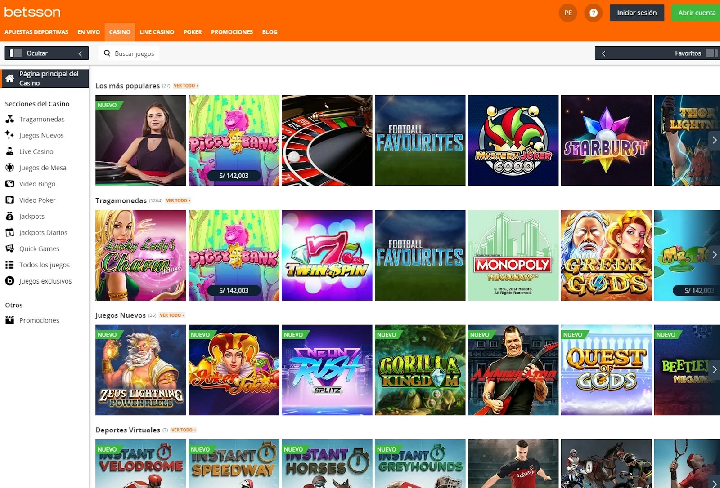Expand the Favoritos panel chevron
The image size is (720, 488).
tap(603, 53)
